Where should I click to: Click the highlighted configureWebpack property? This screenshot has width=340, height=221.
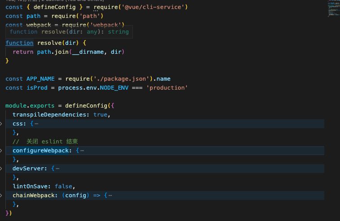tap(40, 151)
